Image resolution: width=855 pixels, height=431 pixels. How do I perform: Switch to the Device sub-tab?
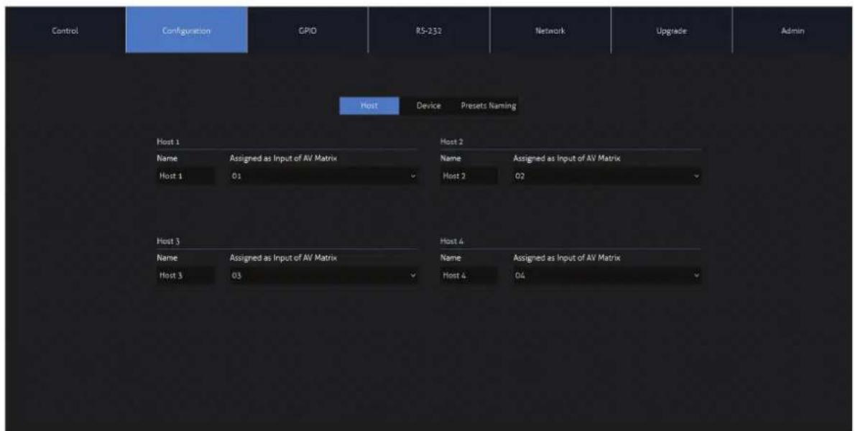pyautogui.click(x=429, y=106)
